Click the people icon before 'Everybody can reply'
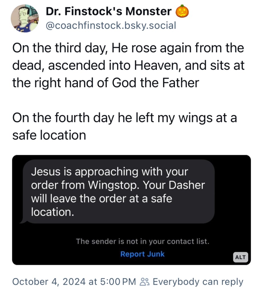This screenshot has width=263, height=293. pos(143,282)
